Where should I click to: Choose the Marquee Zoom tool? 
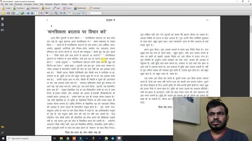tap(56, 13)
